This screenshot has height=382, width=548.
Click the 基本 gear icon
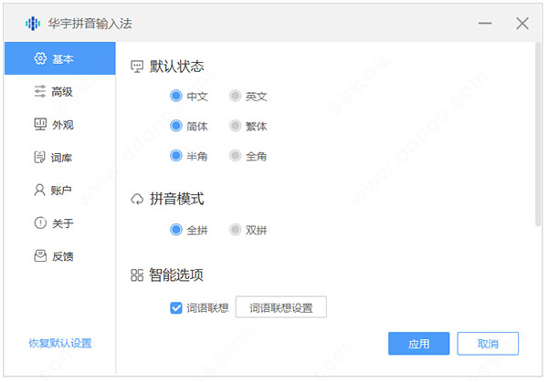point(39,59)
